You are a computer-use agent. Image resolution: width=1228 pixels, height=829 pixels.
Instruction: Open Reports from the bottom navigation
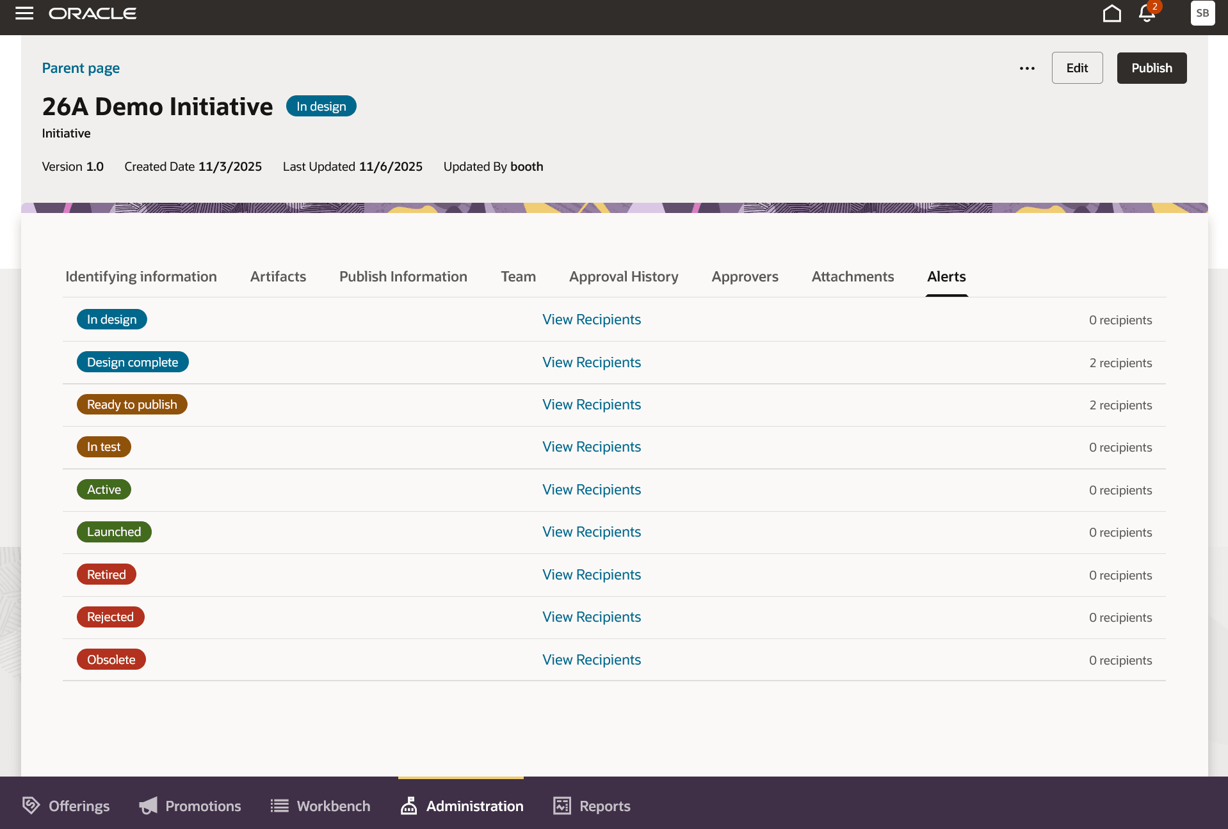click(x=591, y=805)
